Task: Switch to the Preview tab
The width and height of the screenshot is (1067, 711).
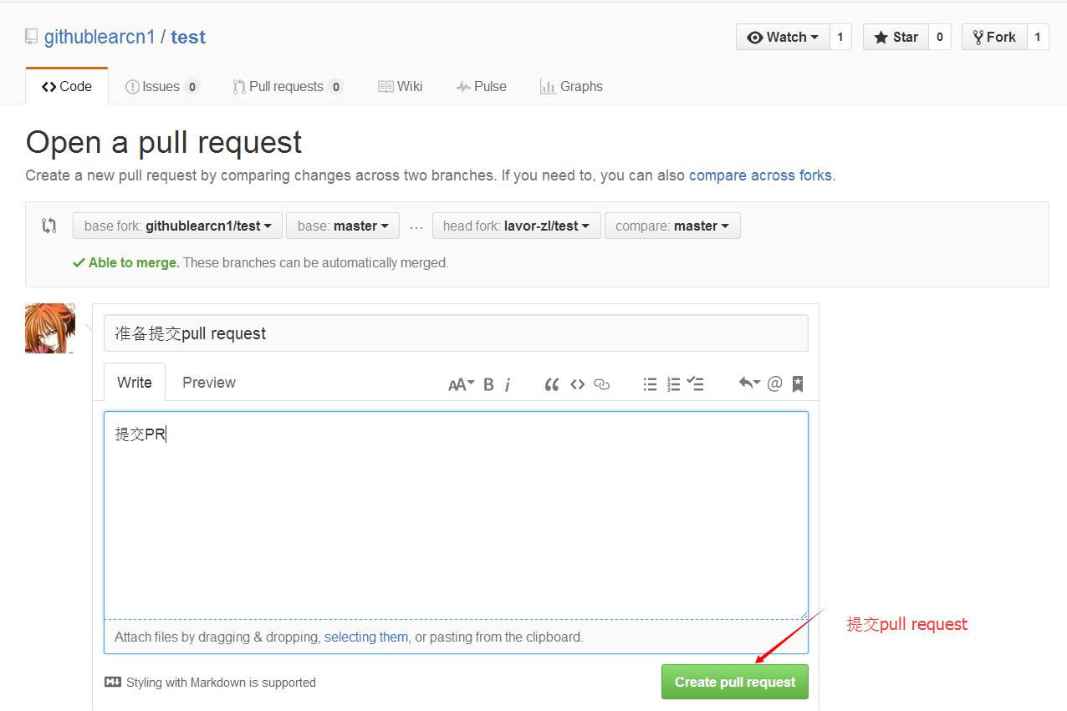Action: coord(208,382)
